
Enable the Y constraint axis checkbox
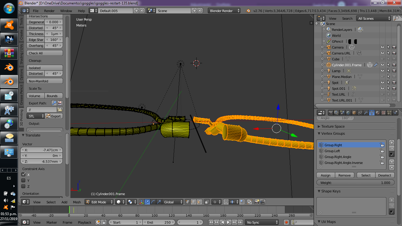[x=24, y=180]
